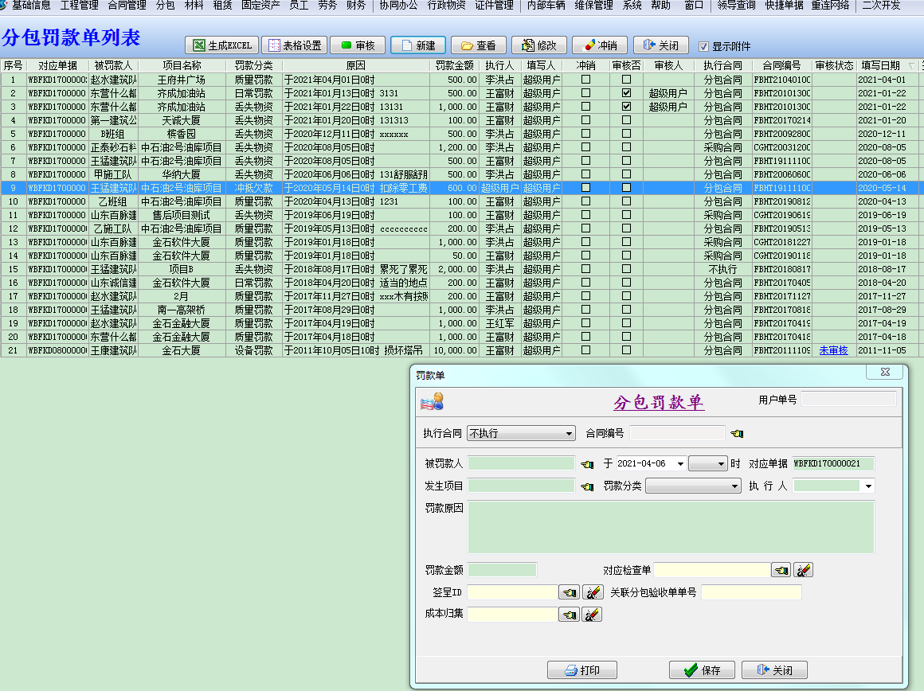Image resolution: width=924 pixels, height=691 pixels.
Task: Open the 合同管理 menu
Action: click(127, 6)
